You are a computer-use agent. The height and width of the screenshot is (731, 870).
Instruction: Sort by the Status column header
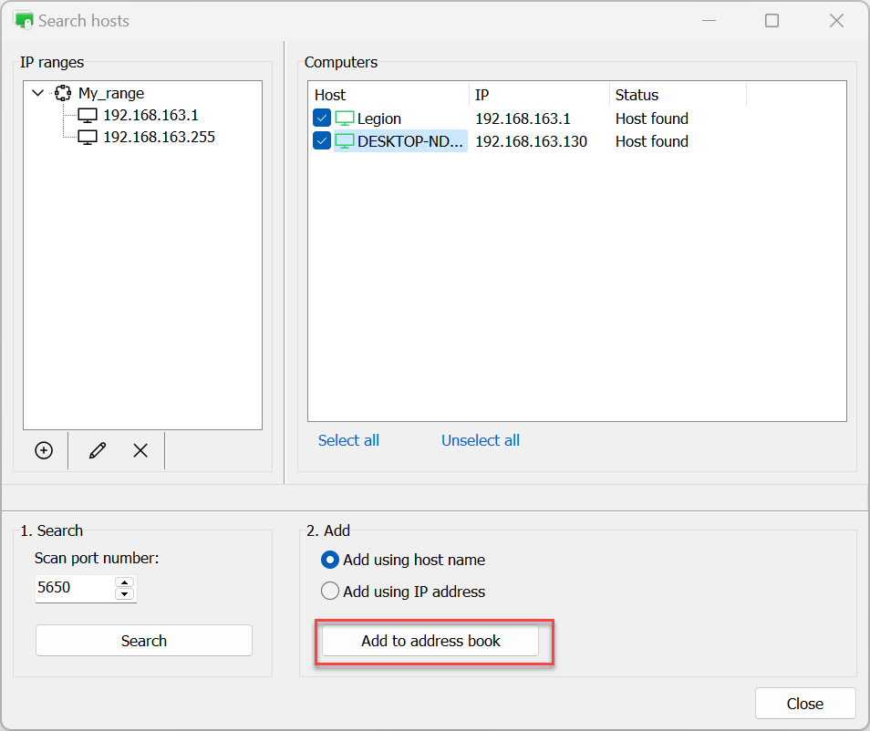677,95
